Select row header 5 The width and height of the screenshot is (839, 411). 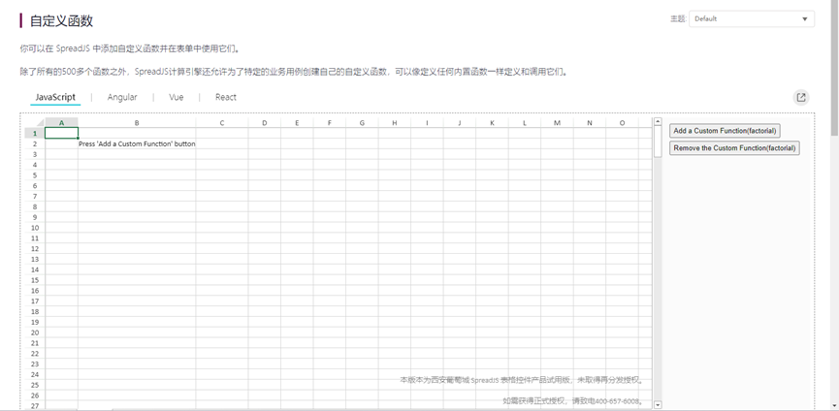coord(35,175)
